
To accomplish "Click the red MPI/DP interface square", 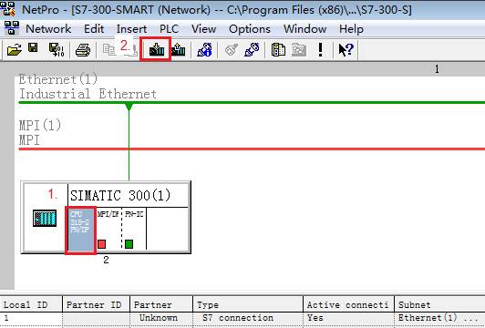I will 102,244.
